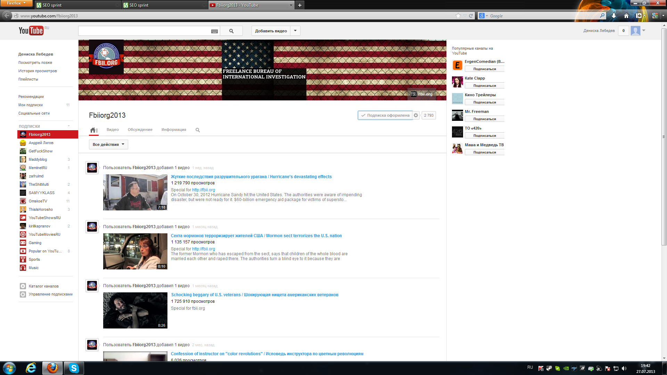Viewport: 667px width, 375px height.
Task: Expand the upload video dropdown arrow
Action: [295, 31]
